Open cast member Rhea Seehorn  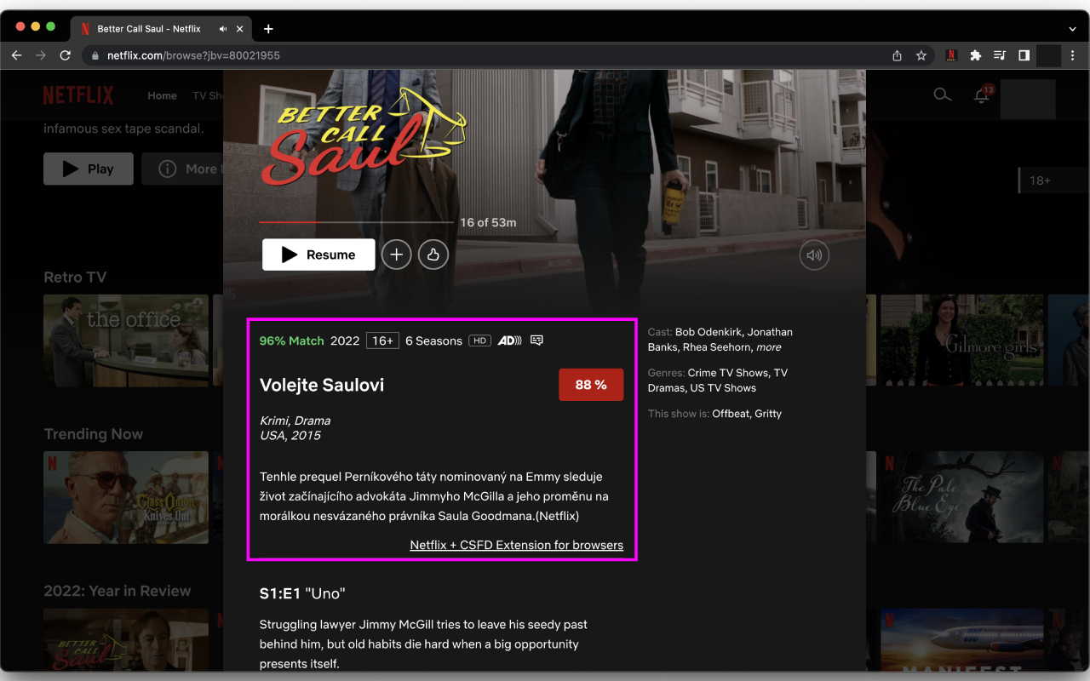[717, 347]
